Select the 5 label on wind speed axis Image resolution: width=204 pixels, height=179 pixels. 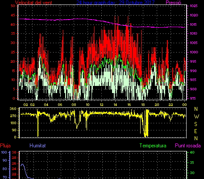[14, 89]
